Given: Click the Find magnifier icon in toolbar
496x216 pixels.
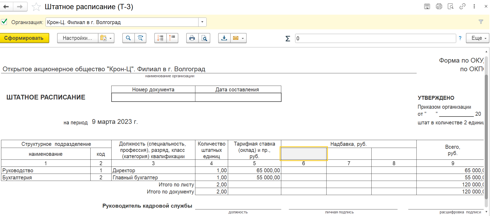Looking at the screenshot, I should (128, 38).
